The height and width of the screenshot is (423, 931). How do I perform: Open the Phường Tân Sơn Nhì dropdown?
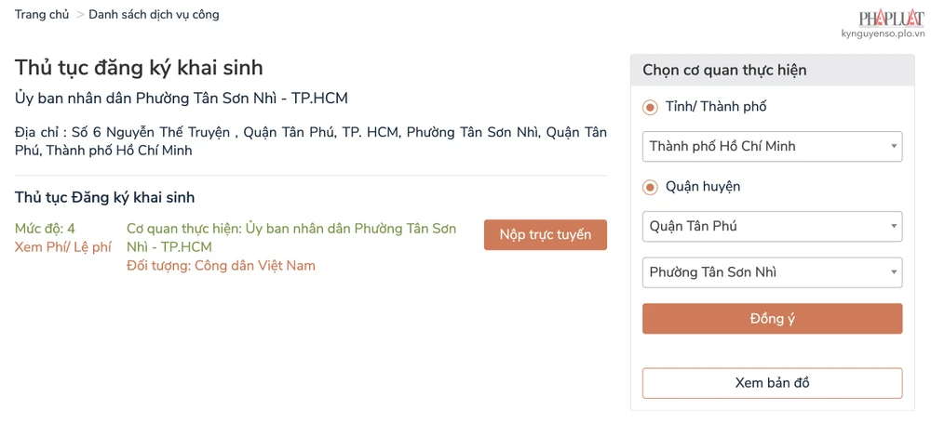click(772, 272)
